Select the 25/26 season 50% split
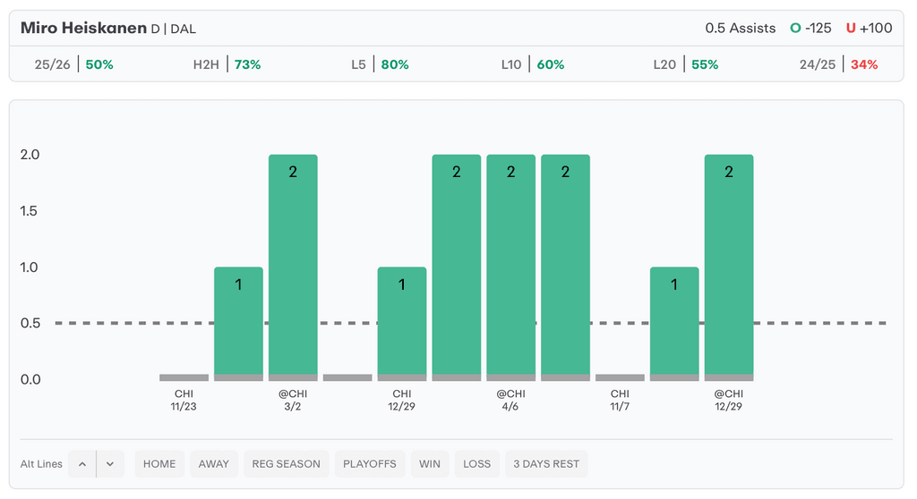This screenshot has width=917, height=499. (x=73, y=64)
